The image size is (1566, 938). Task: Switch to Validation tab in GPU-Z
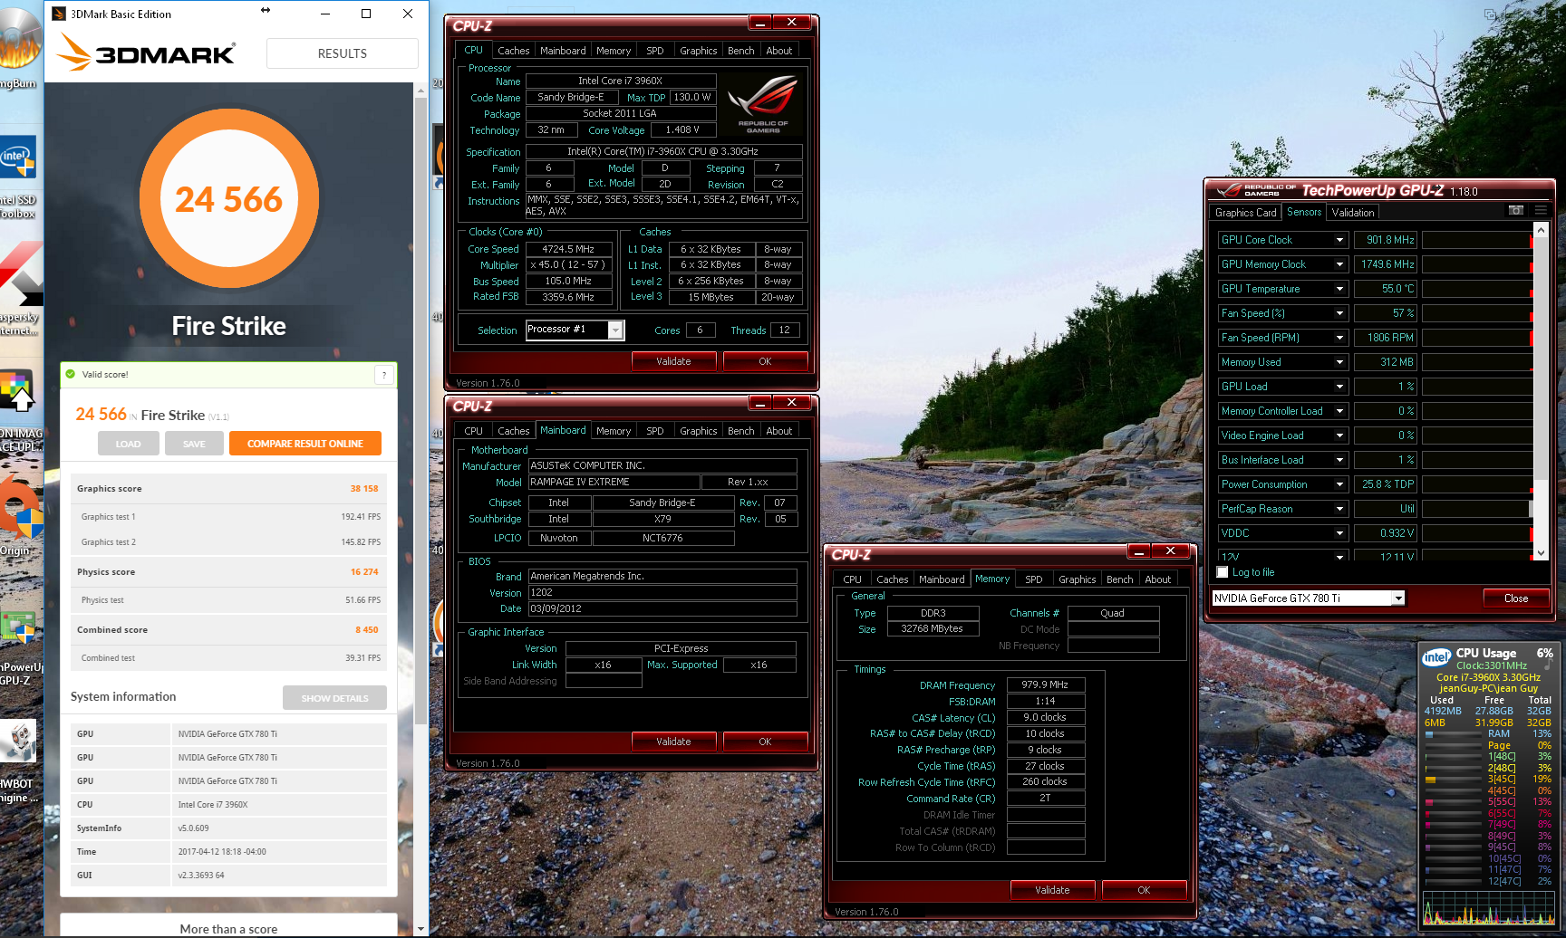(x=1352, y=213)
